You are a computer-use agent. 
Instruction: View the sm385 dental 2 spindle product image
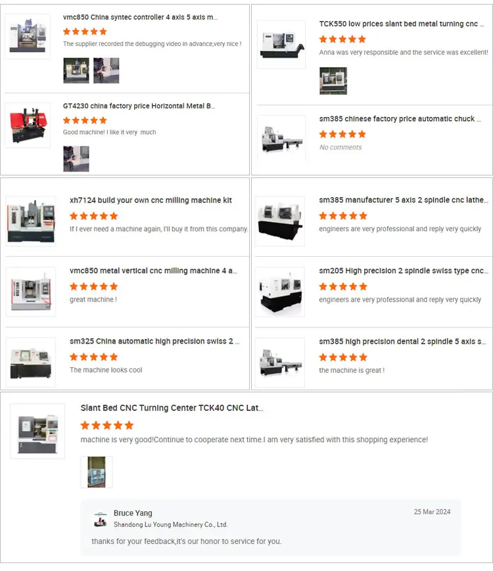click(x=280, y=362)
